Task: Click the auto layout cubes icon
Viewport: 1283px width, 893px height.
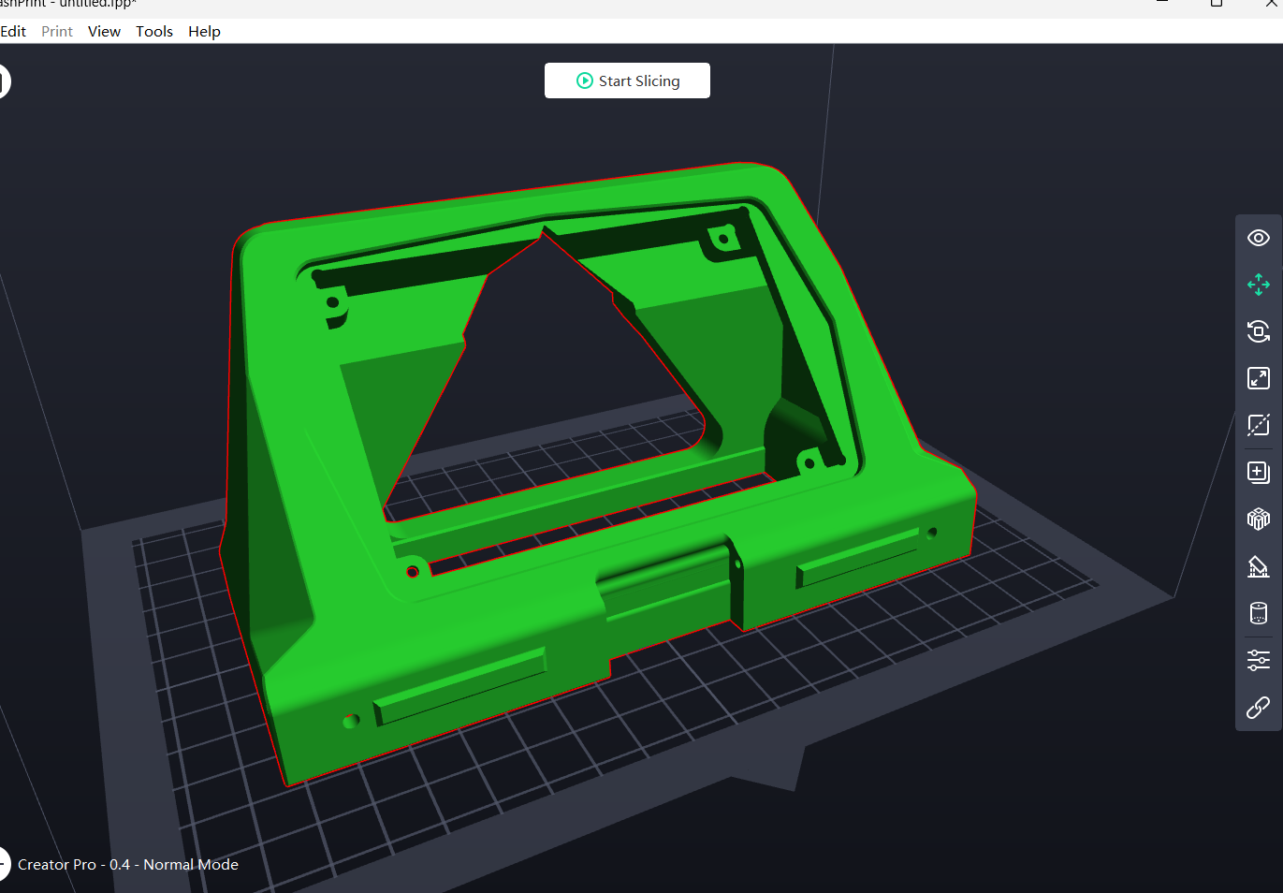Action: click(x=1259, y=519)
